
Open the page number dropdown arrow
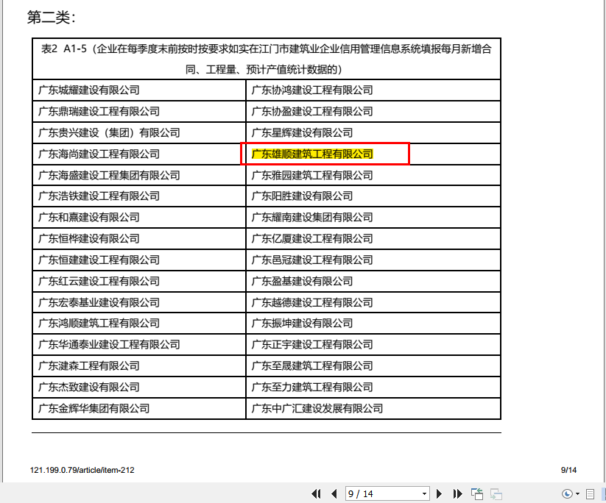click(x=424, y=493)
